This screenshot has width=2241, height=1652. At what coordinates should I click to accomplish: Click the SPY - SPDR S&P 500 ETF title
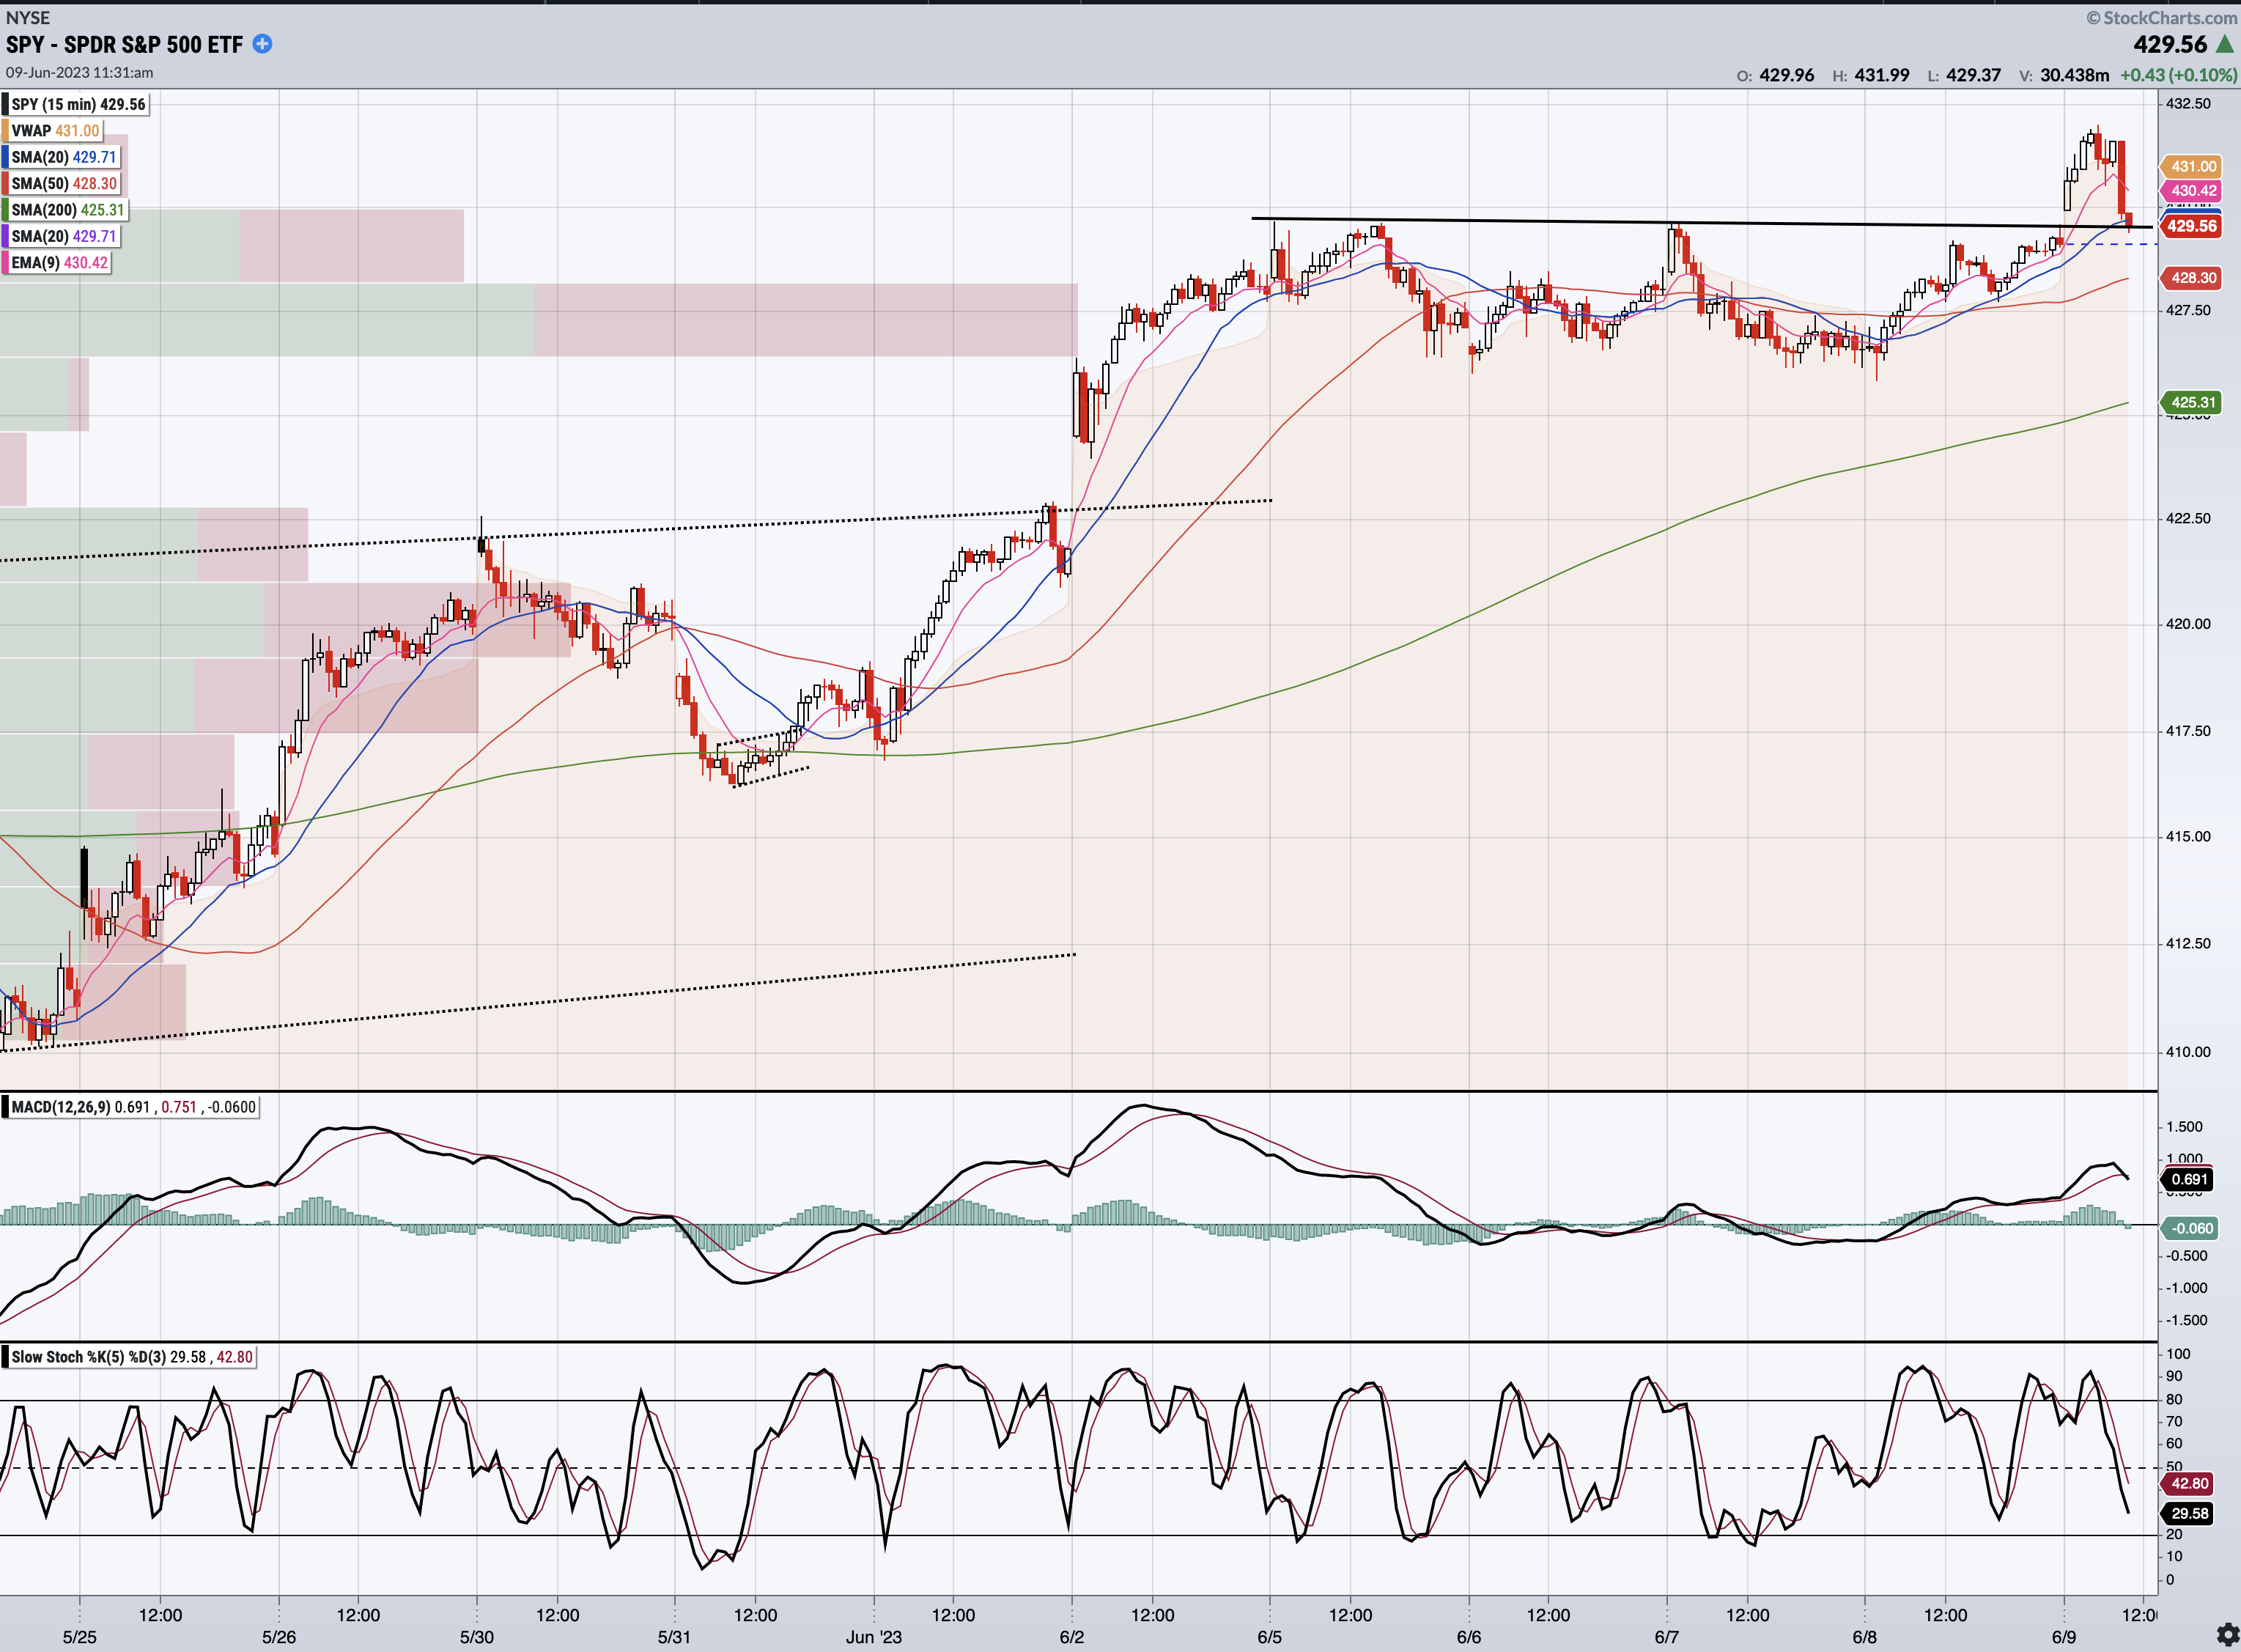(124, 44)
